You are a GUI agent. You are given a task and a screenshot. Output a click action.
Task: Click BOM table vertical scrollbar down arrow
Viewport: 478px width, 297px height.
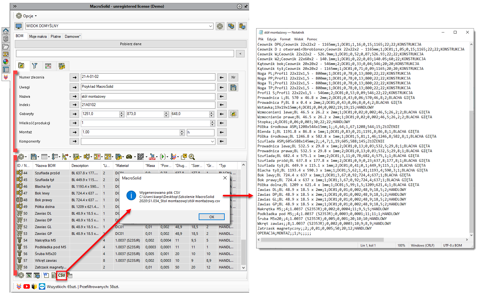[x=243, y=268]
